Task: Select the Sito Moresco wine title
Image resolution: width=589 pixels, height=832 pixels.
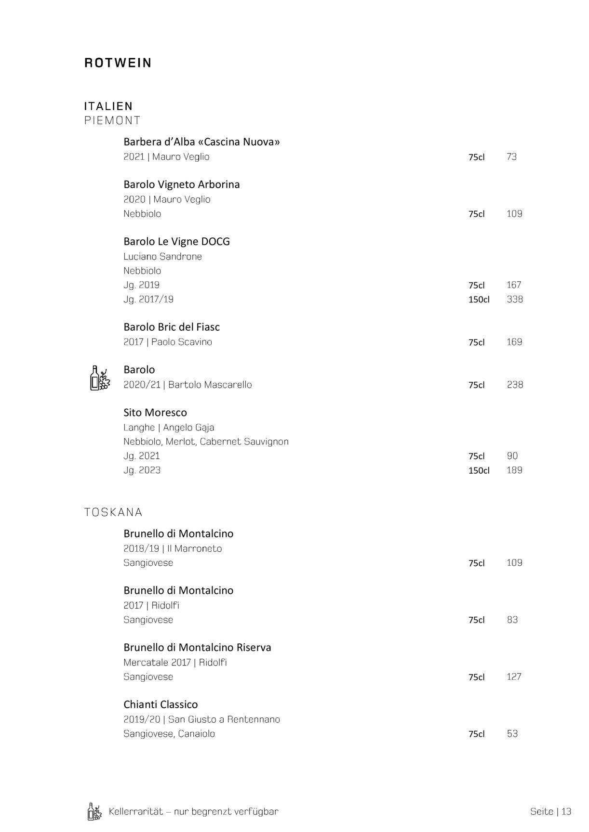Action: click(155, 413)
